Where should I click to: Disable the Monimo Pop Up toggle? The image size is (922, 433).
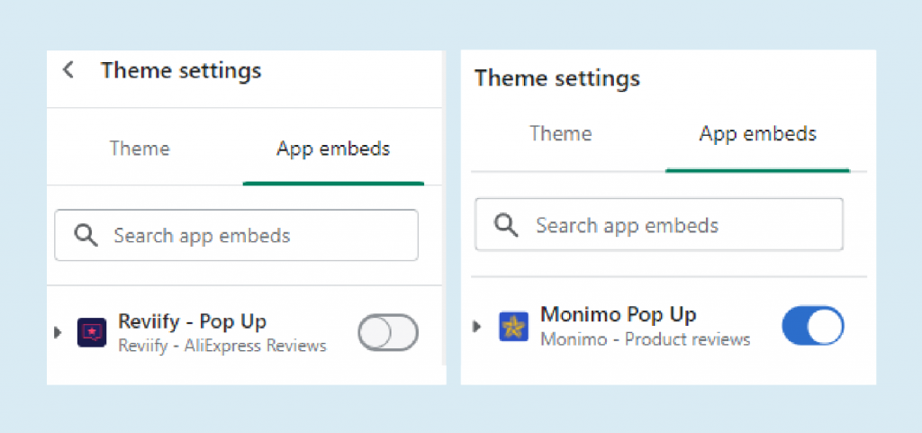812,326
